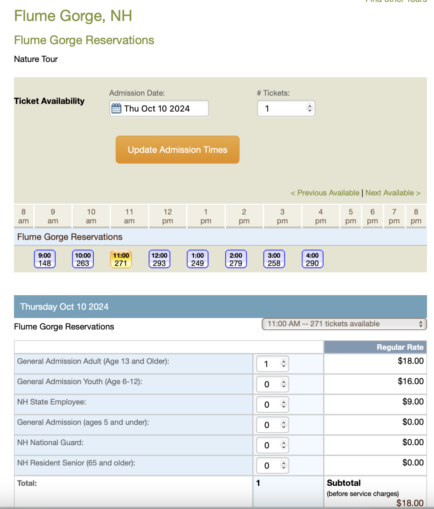Image resolution: width=434 pixels, height=509 pixels.
Task: Click the Admission Date field
Action: tap(159, 108)
